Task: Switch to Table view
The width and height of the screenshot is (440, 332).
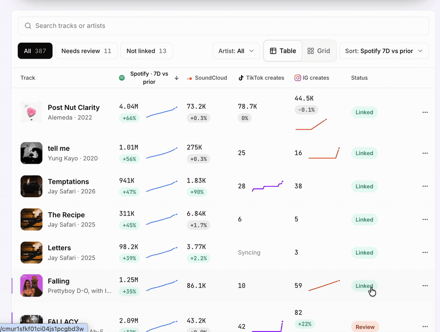Action: 283,51
